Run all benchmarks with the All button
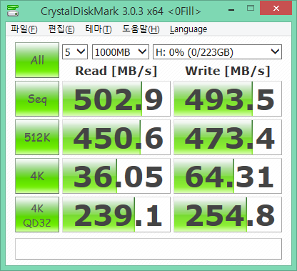The height and width of the screenshot is (271, 297). pyautogui.click(x=37, y=60)
